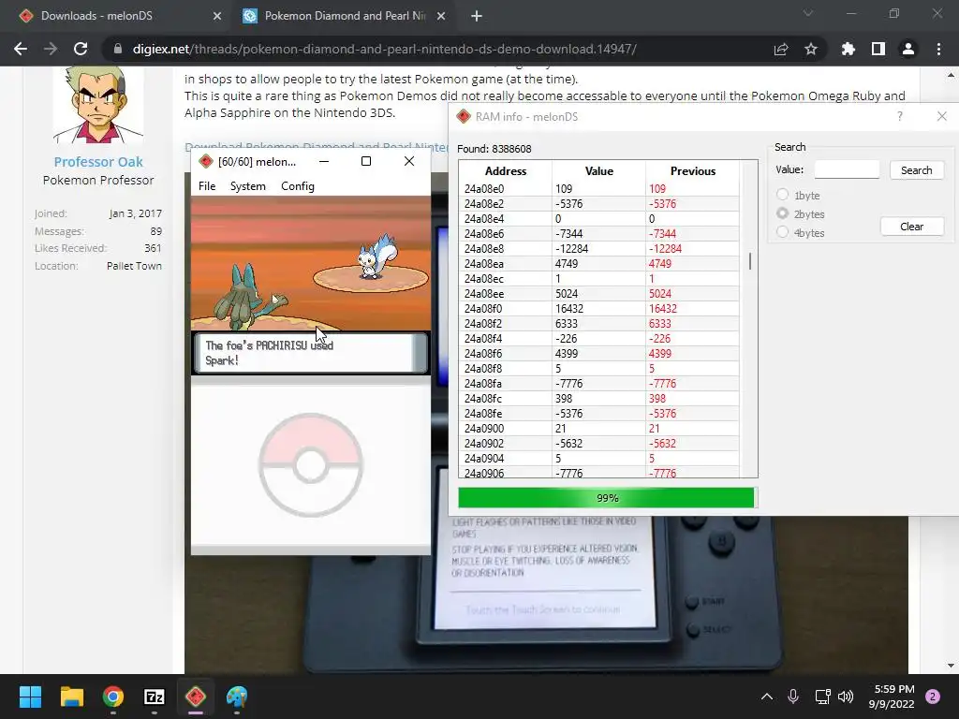
Task: Click the Address column header
Action: [x=505, y=171]
